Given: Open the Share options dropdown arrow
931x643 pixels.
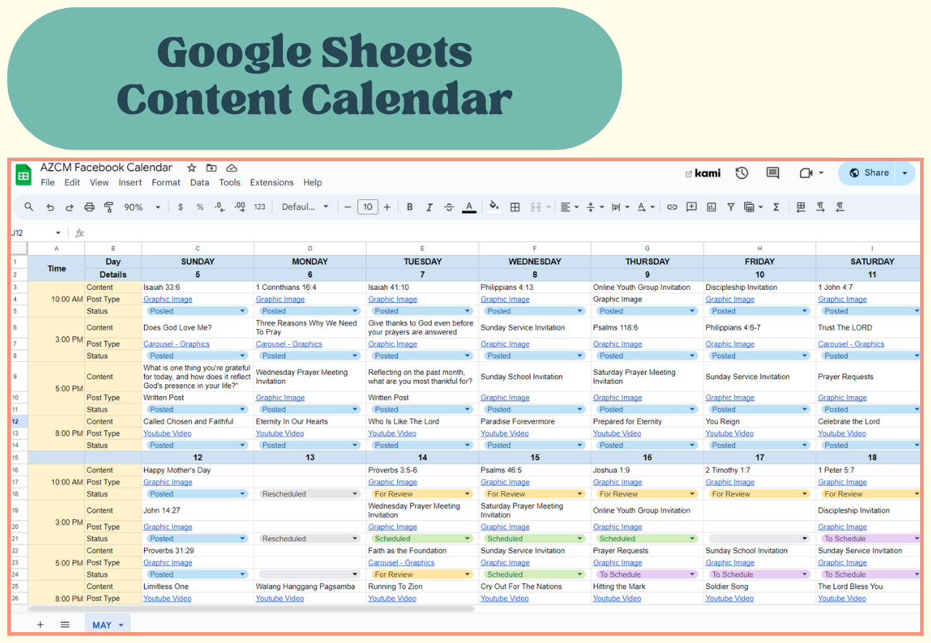Looking at the screenshot, I should tap(905, 173).
